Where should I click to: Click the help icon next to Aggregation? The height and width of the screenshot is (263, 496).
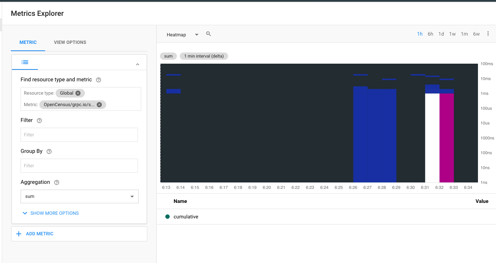click(x=56, y=182)
